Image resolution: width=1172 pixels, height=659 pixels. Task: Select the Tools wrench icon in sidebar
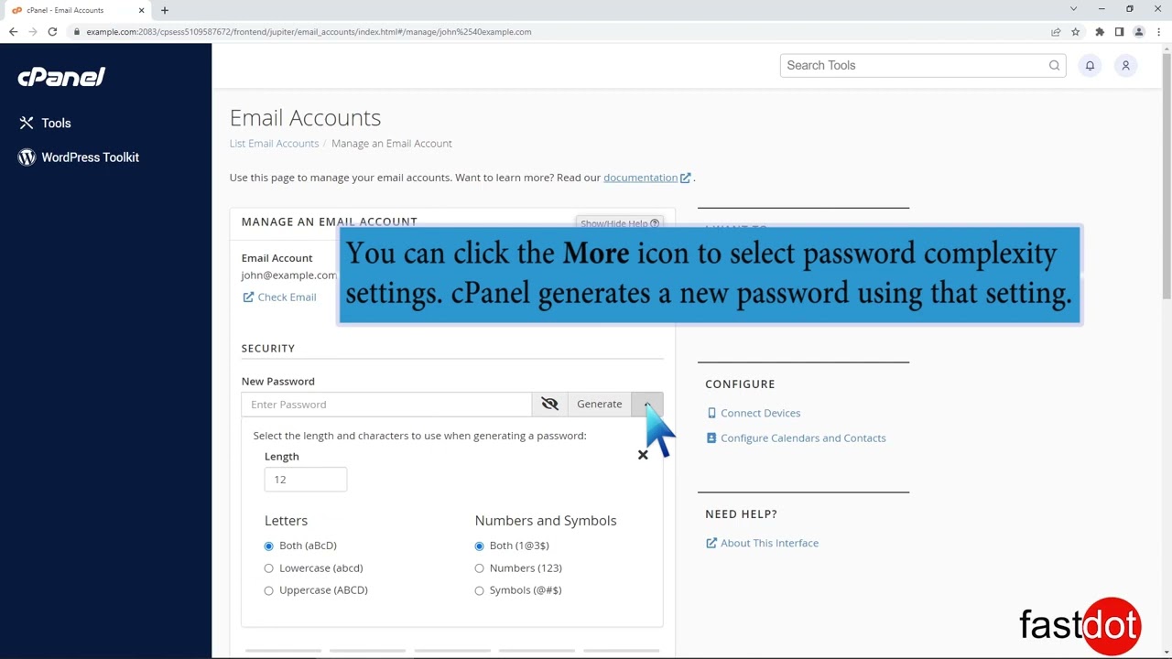[27, 123]
